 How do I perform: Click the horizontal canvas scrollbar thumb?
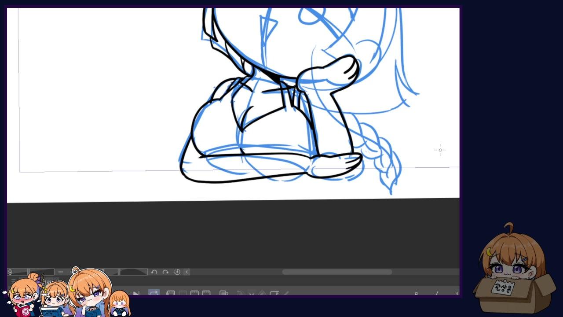pyautogui.click(x=337, y=272)
